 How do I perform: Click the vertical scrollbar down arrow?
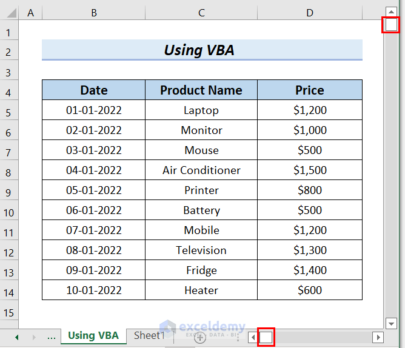tap(391, 324)
